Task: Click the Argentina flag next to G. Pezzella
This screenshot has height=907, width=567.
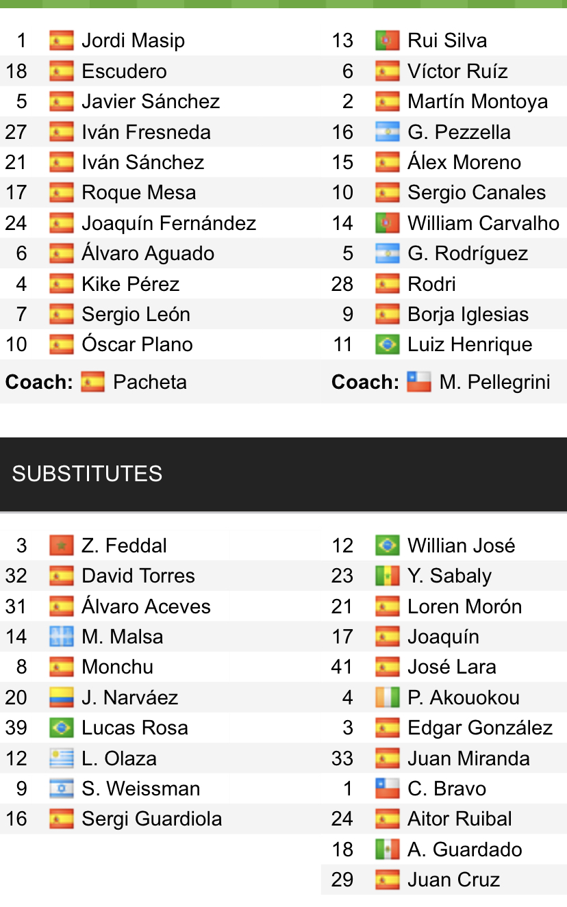Action: click(x=388, y=131)
